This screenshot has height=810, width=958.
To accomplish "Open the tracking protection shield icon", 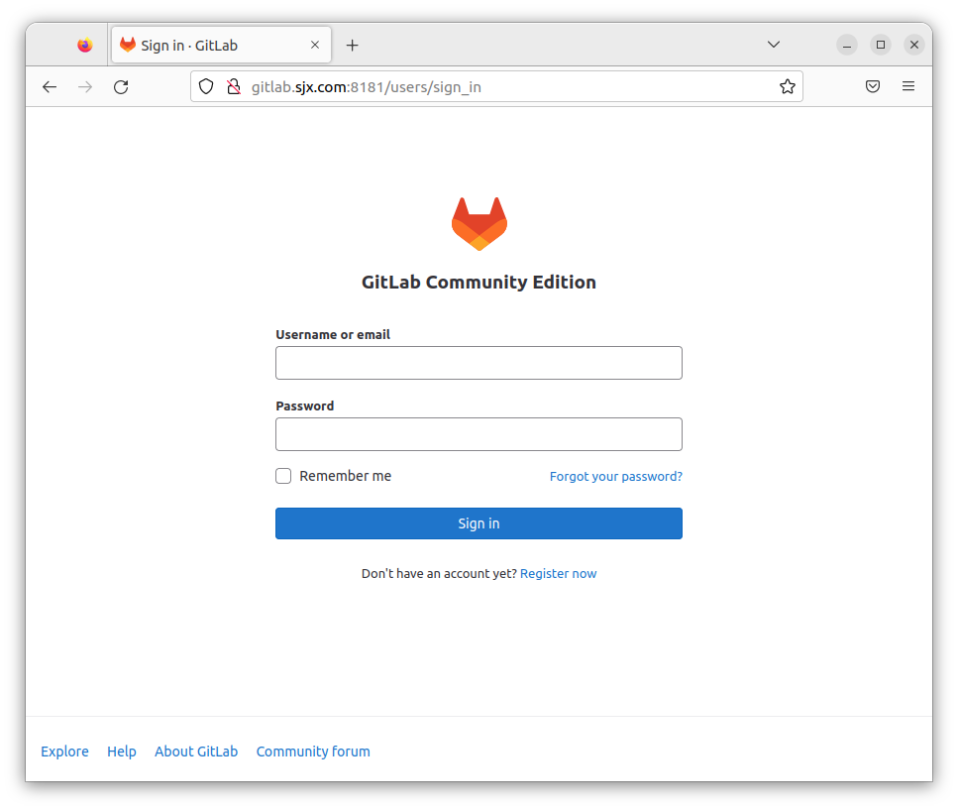I will point(206,87).
